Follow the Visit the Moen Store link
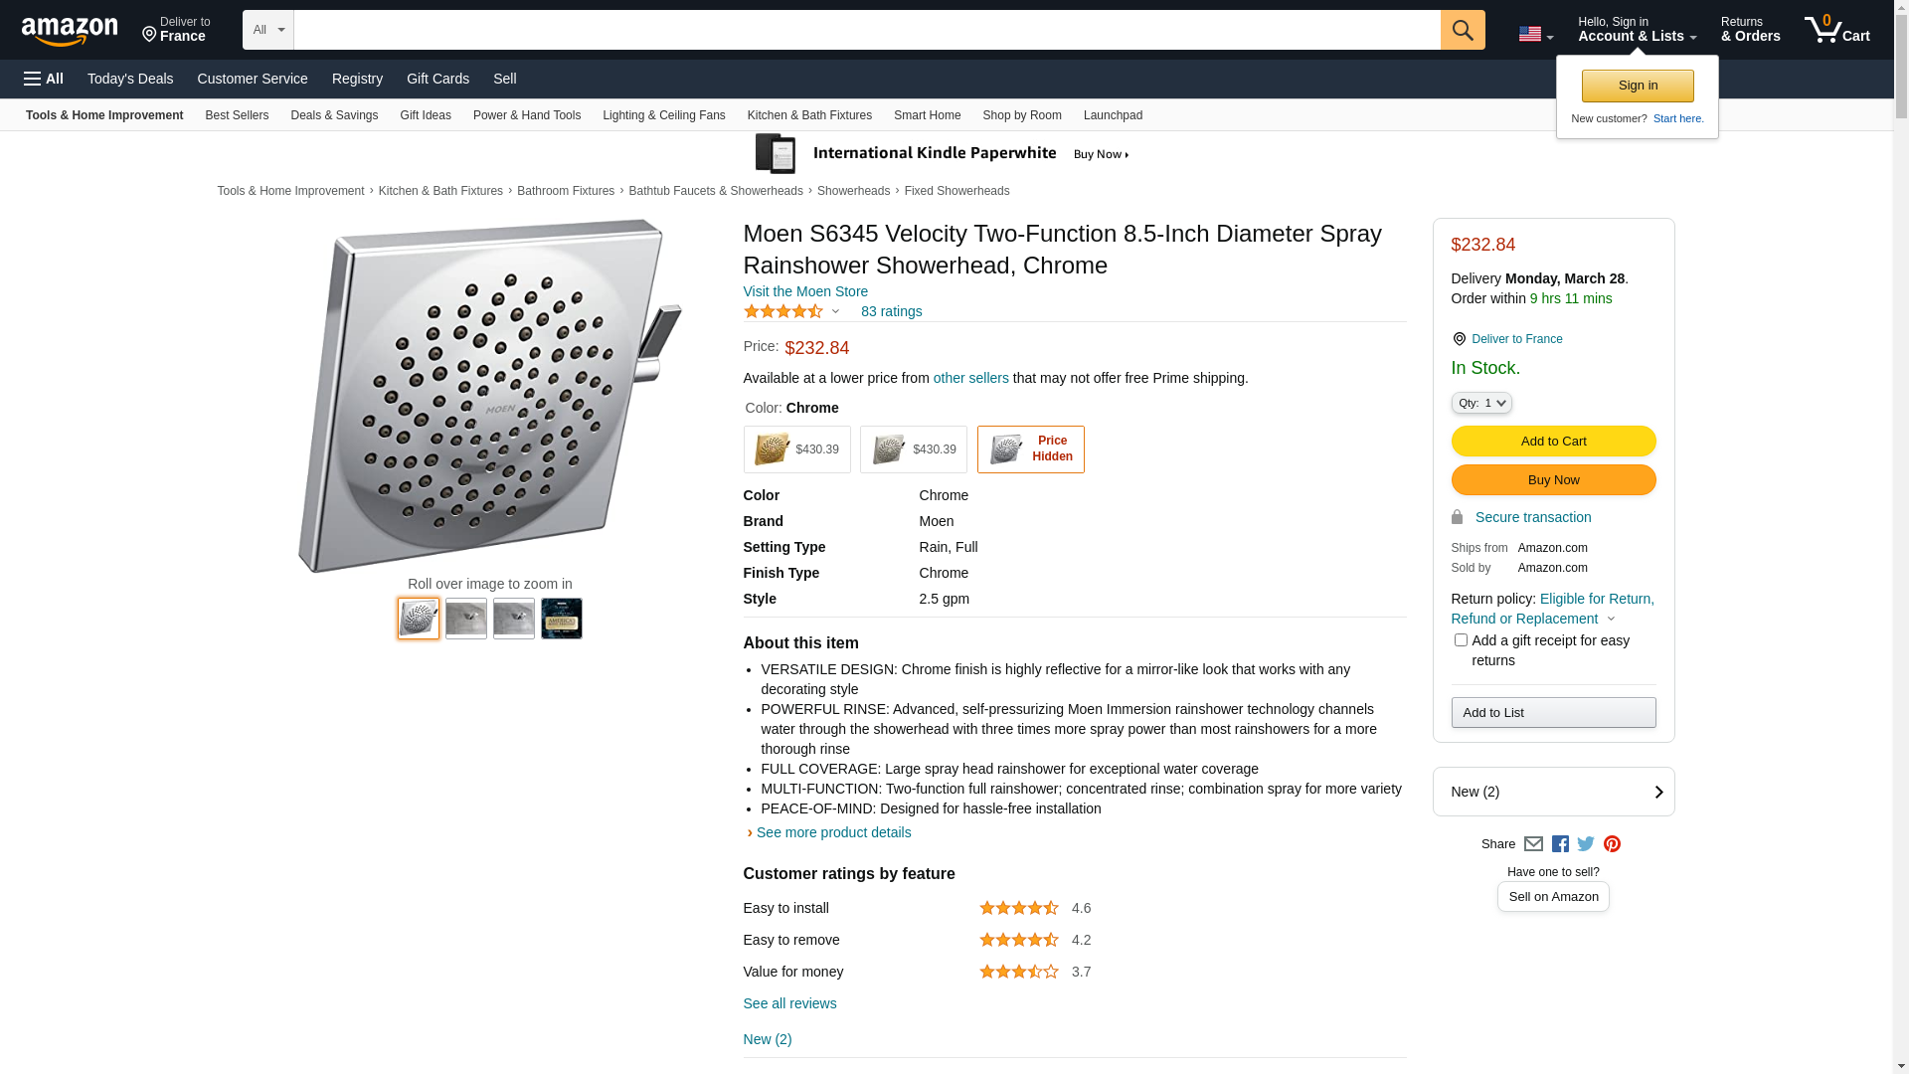 click(805, 291)
